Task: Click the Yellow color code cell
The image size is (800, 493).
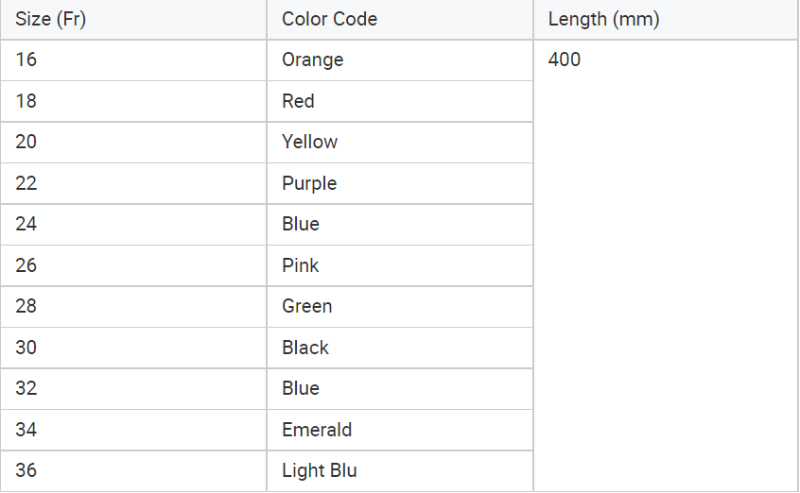Action: 400,143
